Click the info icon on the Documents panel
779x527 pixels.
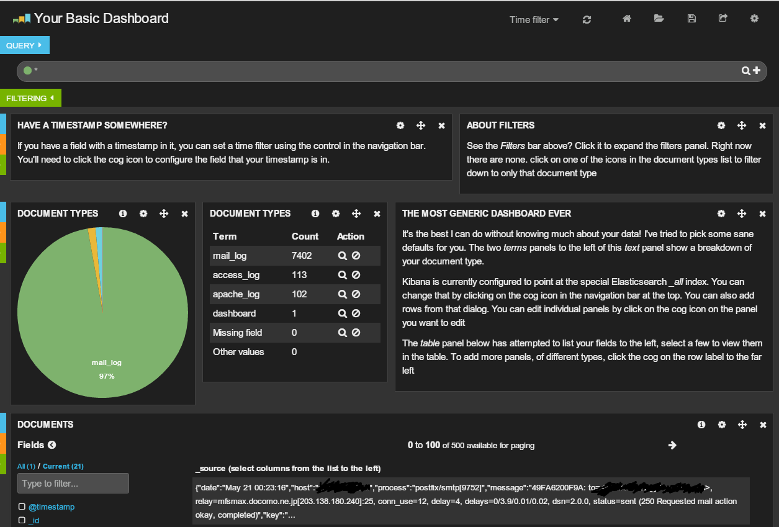701,425
